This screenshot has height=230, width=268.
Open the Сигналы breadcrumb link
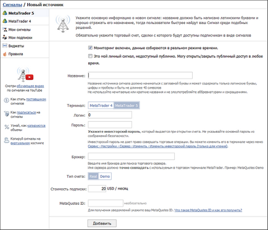pyautogui.click(x=12, y=4)
